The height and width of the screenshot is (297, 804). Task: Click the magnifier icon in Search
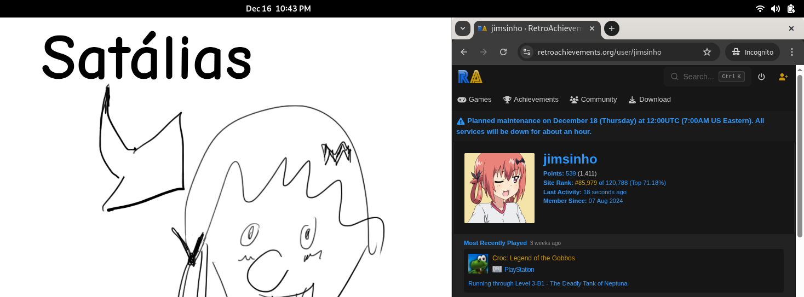(x=675, y=77)
